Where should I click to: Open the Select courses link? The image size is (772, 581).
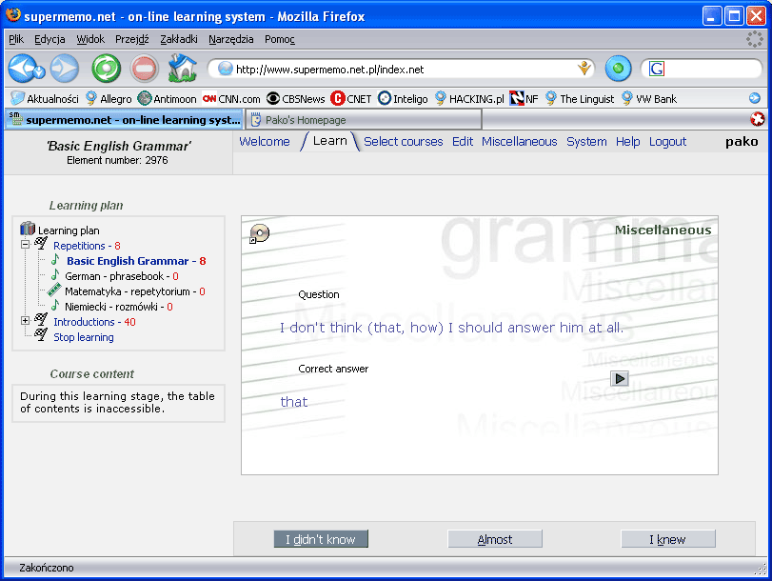tap(403, 142)
